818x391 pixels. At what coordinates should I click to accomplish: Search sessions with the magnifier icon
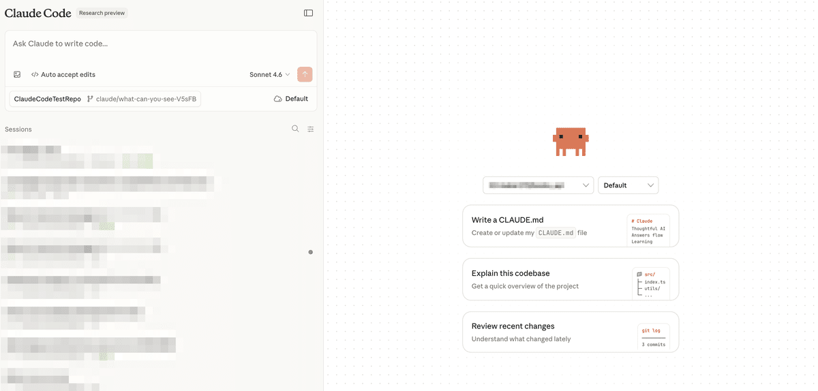point(295,129)
